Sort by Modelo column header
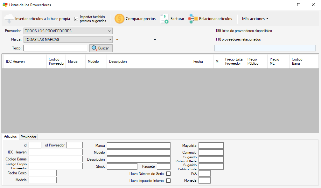This screenshot has width=321, height=188. click(96, 62)
